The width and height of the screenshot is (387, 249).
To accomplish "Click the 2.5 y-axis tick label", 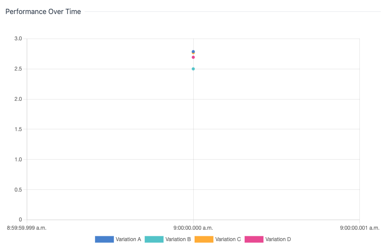I will pos(18,69).
